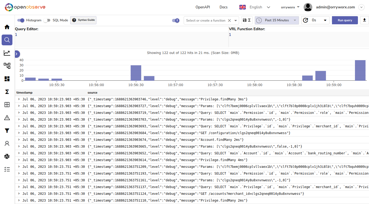Open the Alerts warning-triangle icon
The height and width of the screenshot is (204, 369).
7,117
